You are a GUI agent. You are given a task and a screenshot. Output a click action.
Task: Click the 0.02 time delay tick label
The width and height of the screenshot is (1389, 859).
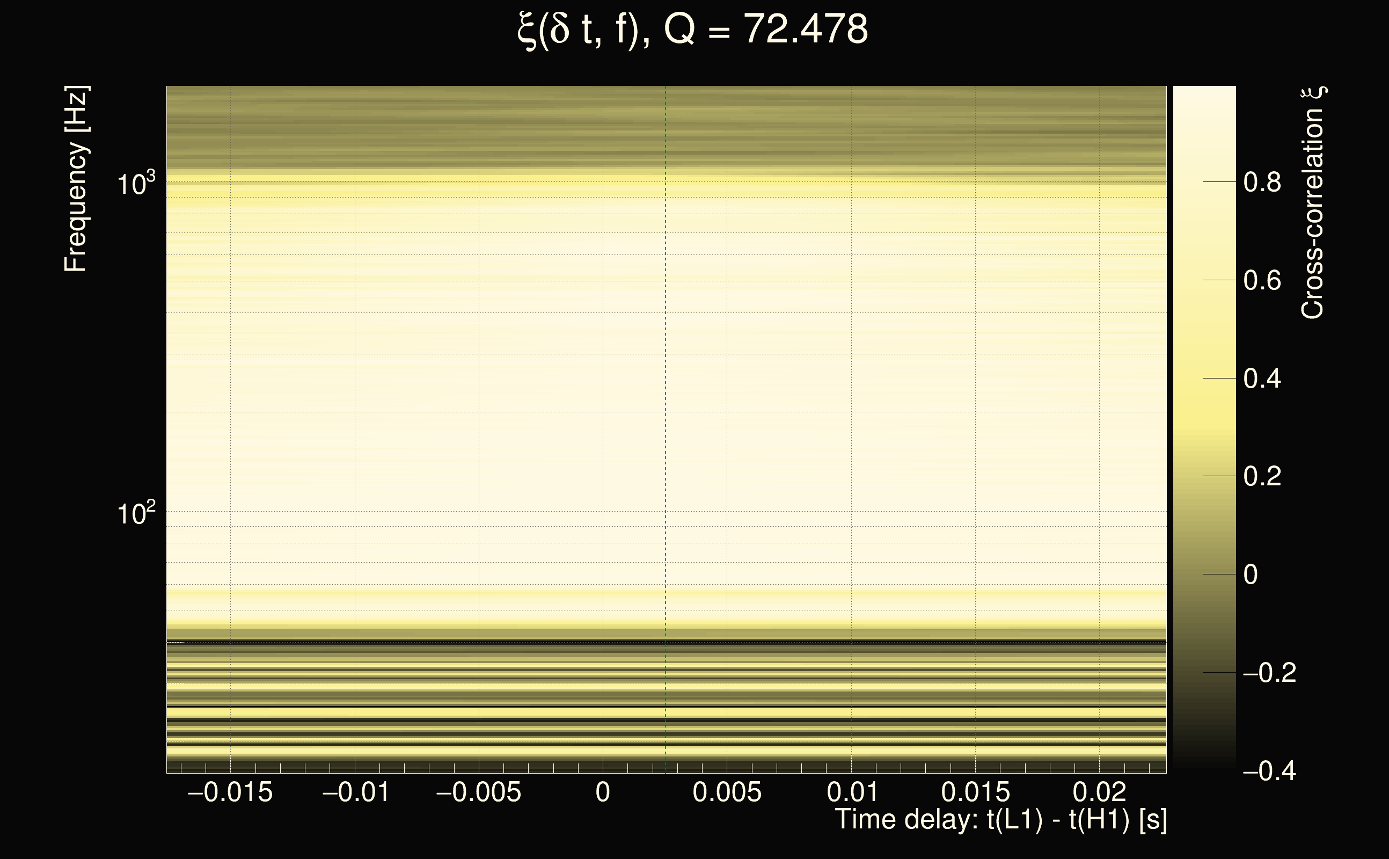[x=1099, y=792]
